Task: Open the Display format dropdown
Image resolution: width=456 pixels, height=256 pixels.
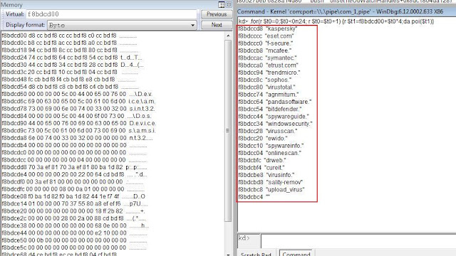Action: (122, 26)
